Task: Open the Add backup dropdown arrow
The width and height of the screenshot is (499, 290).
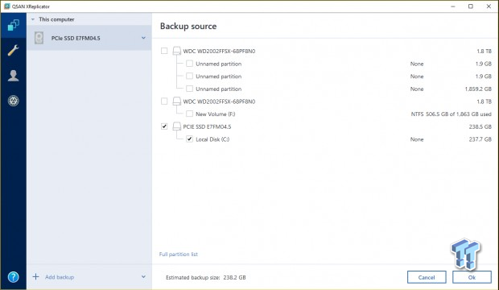Action: click(x=143, y=276)
